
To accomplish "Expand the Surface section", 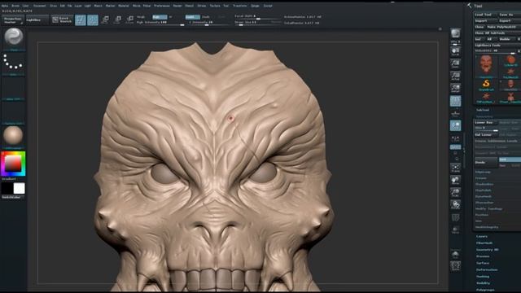I will 483,263.
